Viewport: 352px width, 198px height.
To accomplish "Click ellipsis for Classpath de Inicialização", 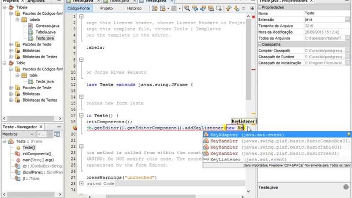I will coord(348,63).
